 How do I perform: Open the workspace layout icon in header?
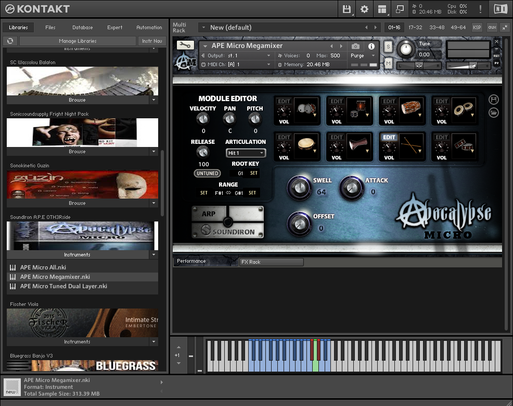pyautogui.click(x=382, y=9)
